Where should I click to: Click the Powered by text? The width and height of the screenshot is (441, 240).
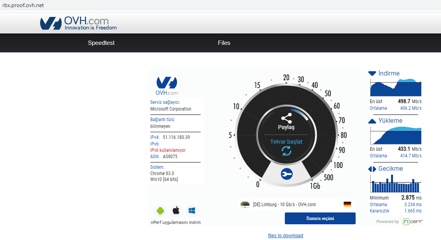click(x=387, y=222)
